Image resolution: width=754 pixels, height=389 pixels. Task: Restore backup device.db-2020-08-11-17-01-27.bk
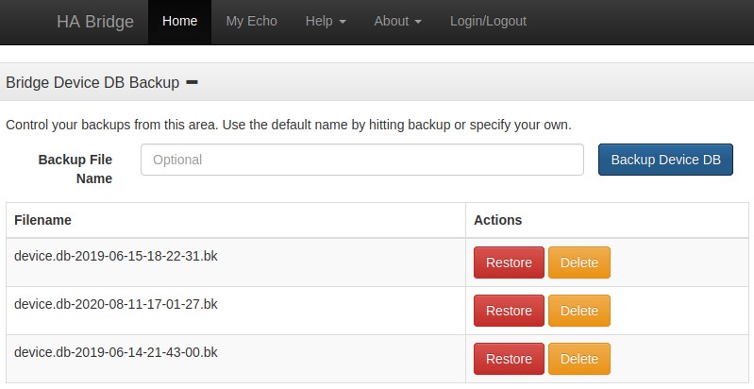click(509, 311)
